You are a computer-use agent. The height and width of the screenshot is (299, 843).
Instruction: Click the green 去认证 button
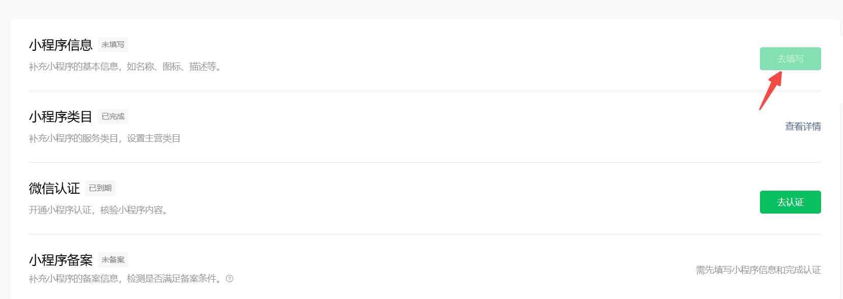tap(790, 202)
